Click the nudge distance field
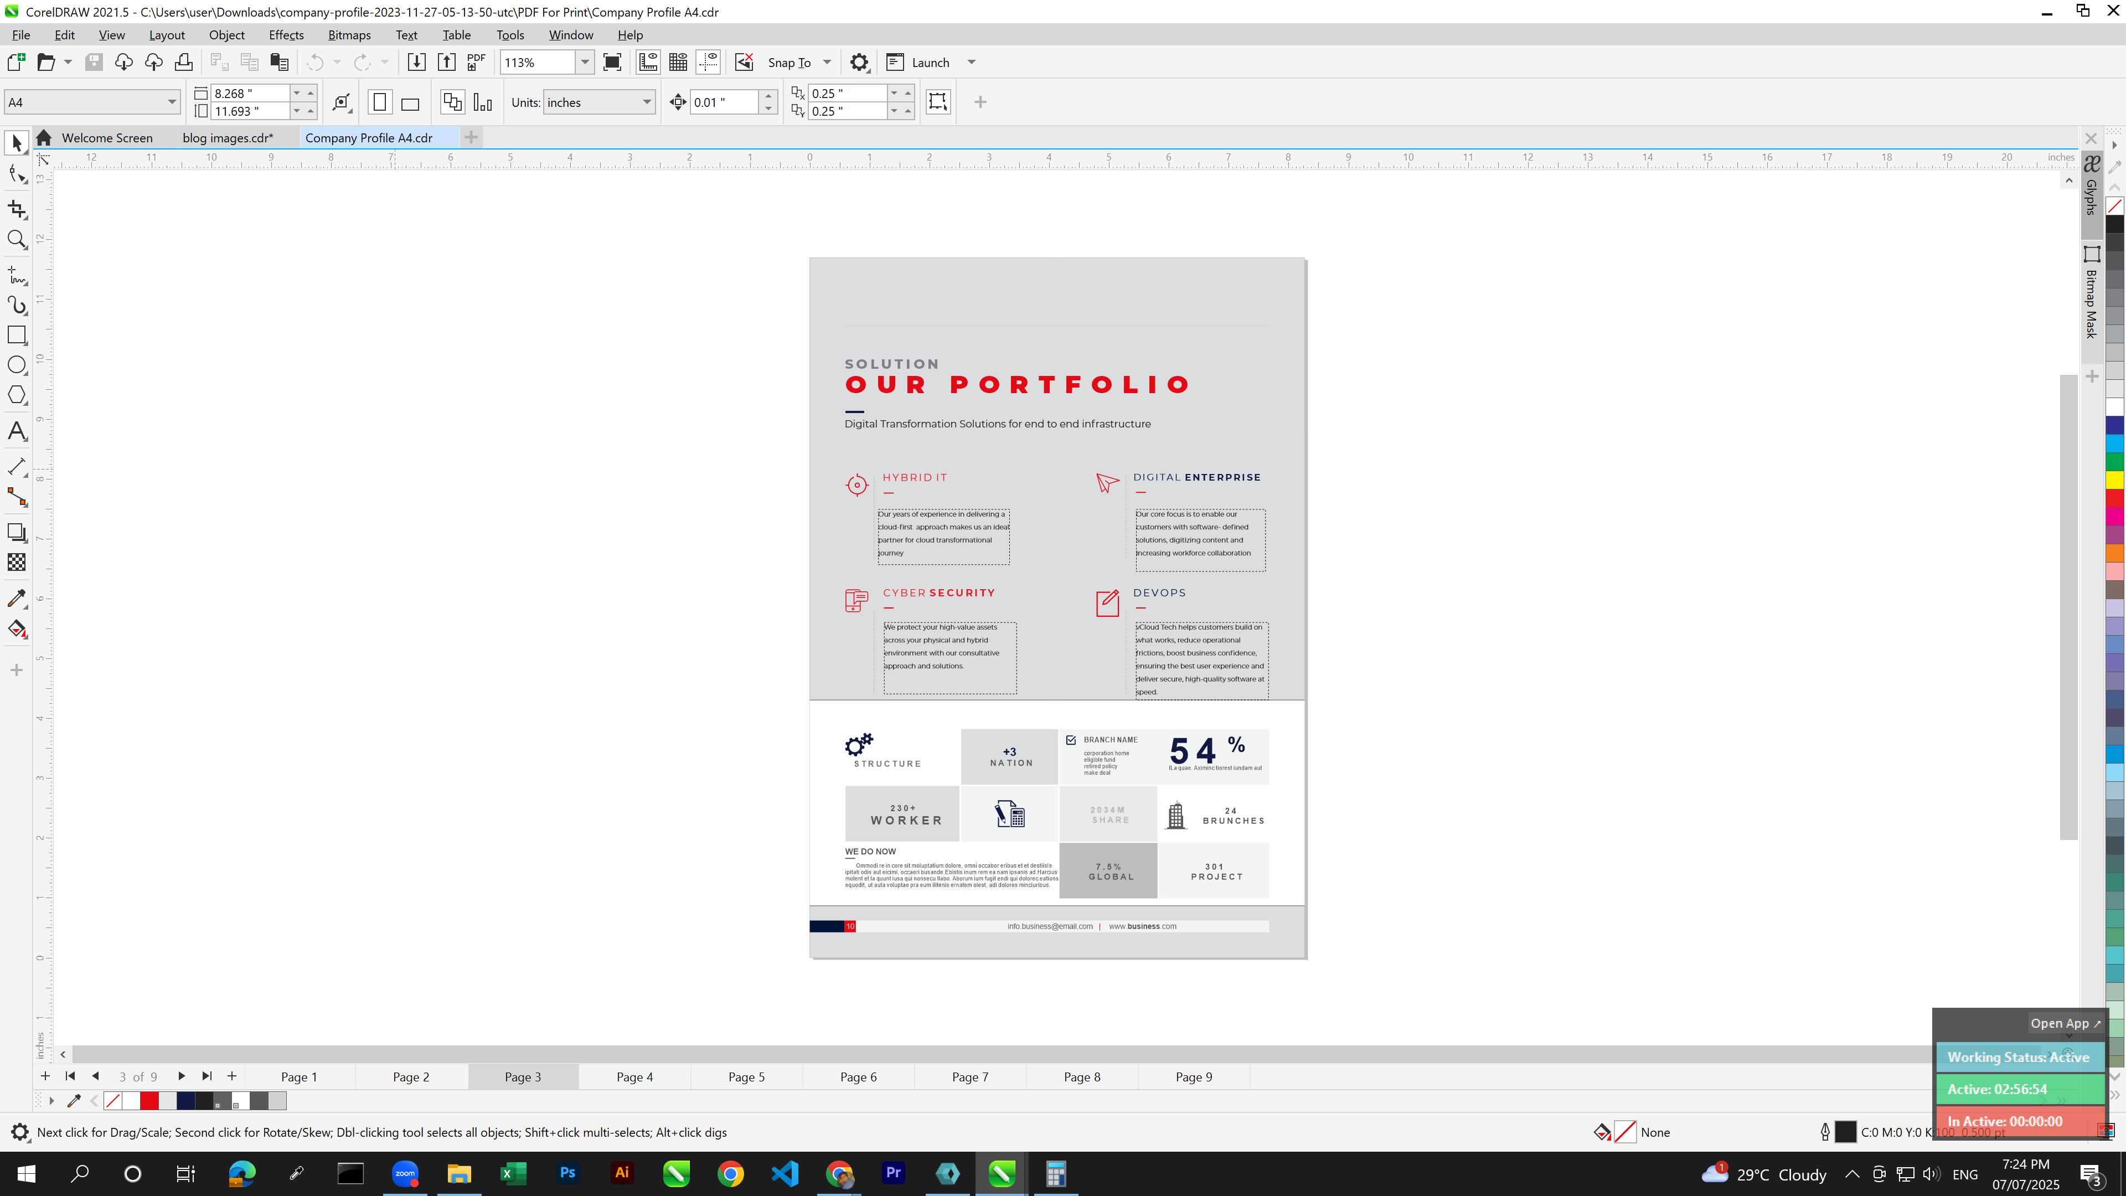The height and width of the screenshot is (1196, 2126). [725, 102]
